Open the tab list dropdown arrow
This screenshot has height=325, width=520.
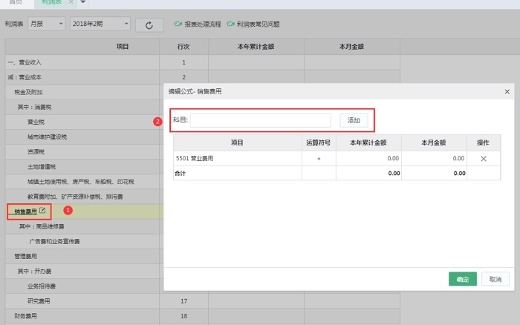82,3
